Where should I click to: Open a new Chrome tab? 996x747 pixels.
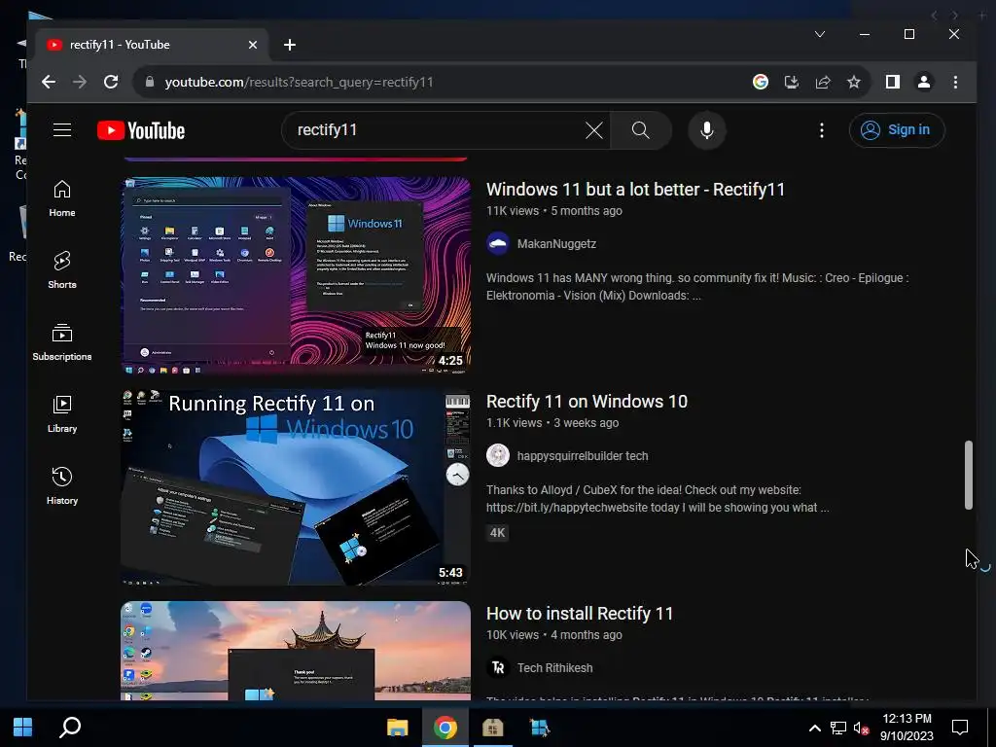click(290, 45)
